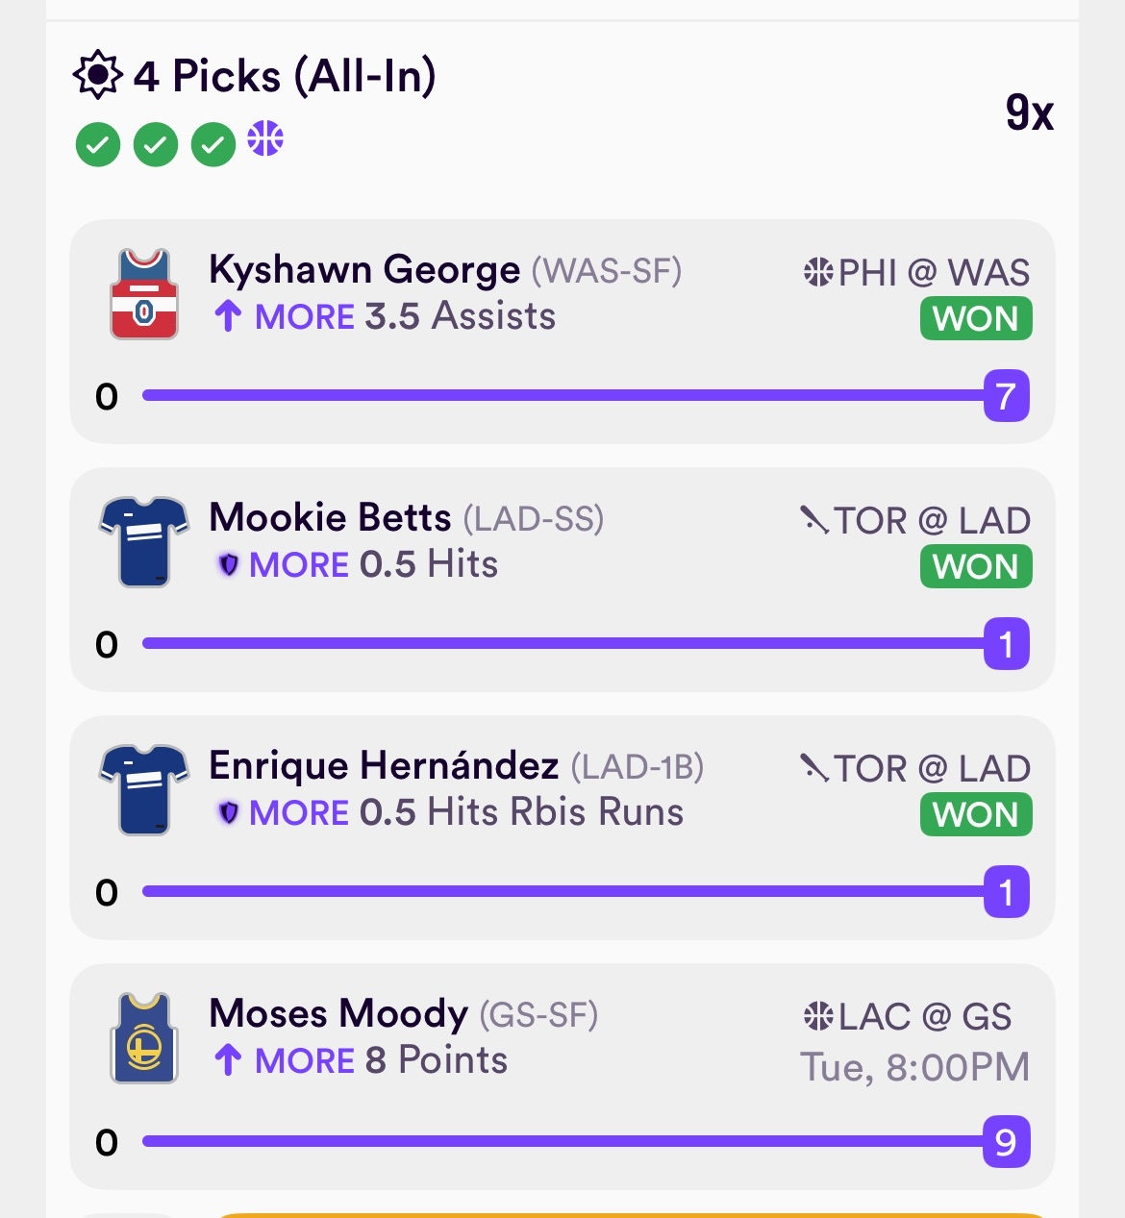Click the second green checkmark status circle
Viewport: 1125px width, 1218px height.
pos(156,145)
